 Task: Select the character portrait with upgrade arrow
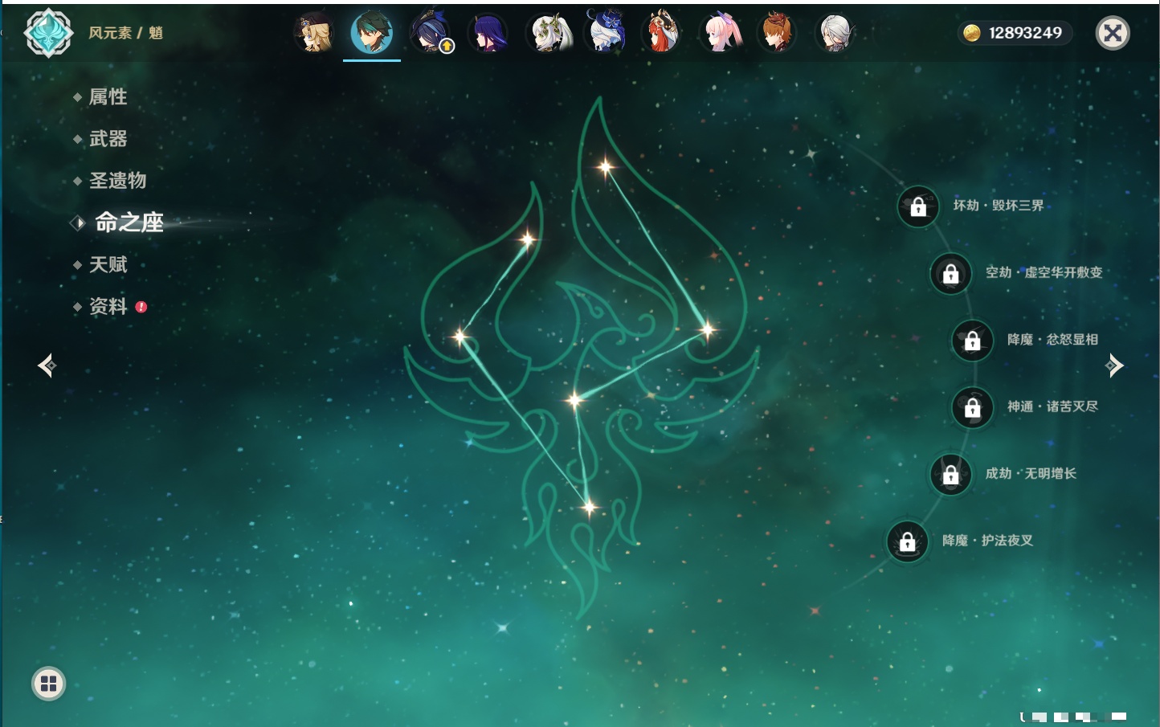(431, 34)
